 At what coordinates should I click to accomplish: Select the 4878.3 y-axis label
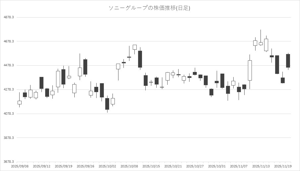click(x=8, y=17)
